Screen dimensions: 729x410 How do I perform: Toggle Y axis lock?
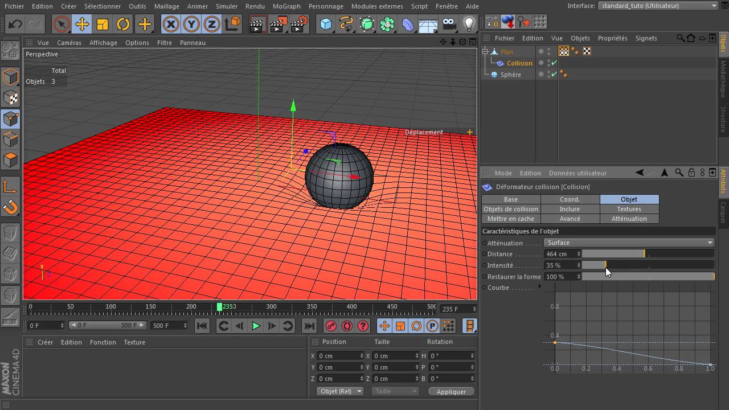tap(191, 24)
